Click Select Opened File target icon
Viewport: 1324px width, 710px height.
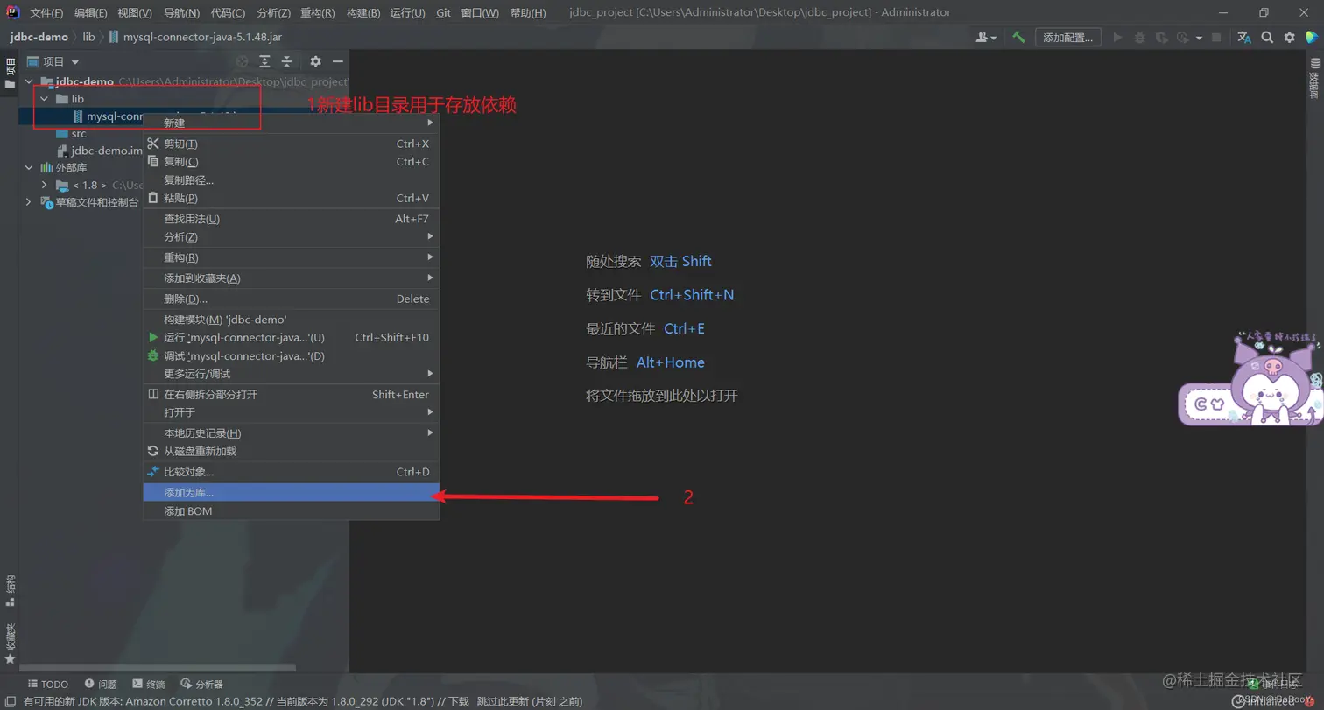tap(242, 61)
